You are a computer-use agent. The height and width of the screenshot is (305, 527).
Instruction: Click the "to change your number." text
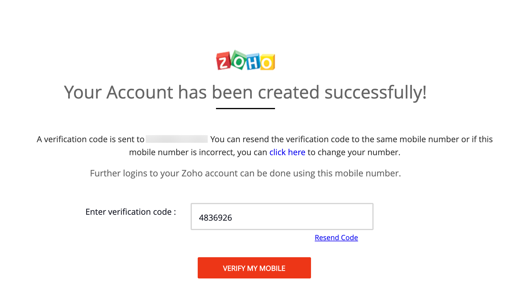(354, 152)
